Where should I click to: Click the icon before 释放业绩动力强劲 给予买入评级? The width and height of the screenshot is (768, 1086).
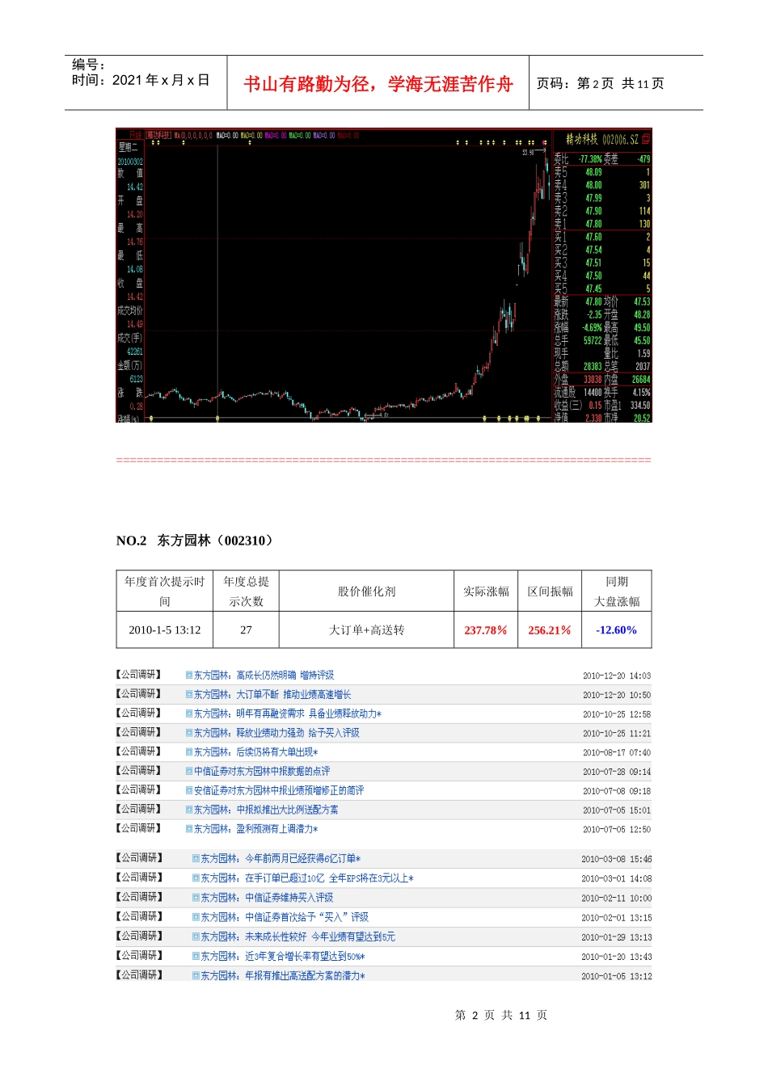189,733
